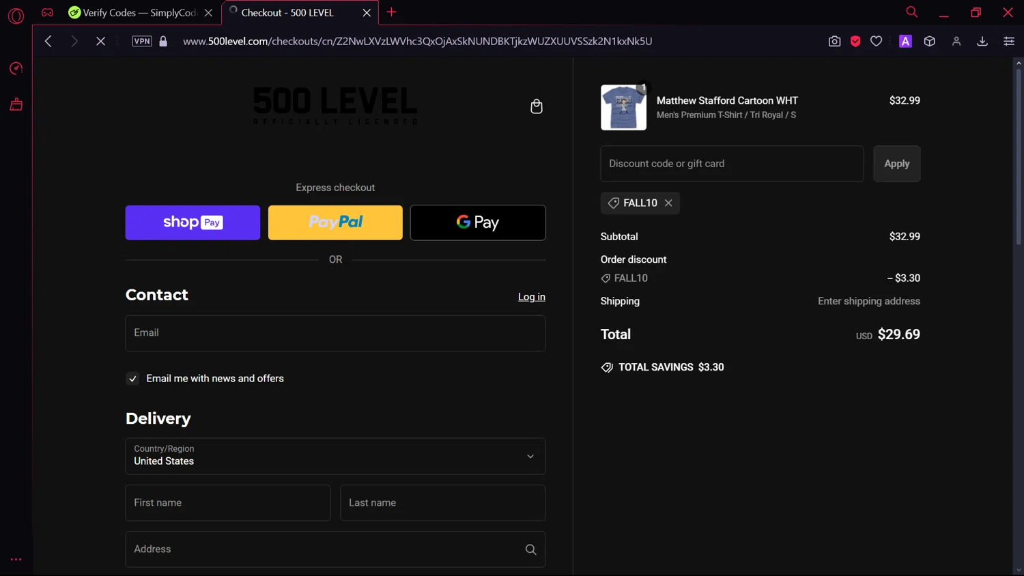The height and width of the screenshot is (576, 1024).
Task: Click the Matthew Stafford T-shirt thumbnail
Action: pyautogui.click(x=623, y=107)
